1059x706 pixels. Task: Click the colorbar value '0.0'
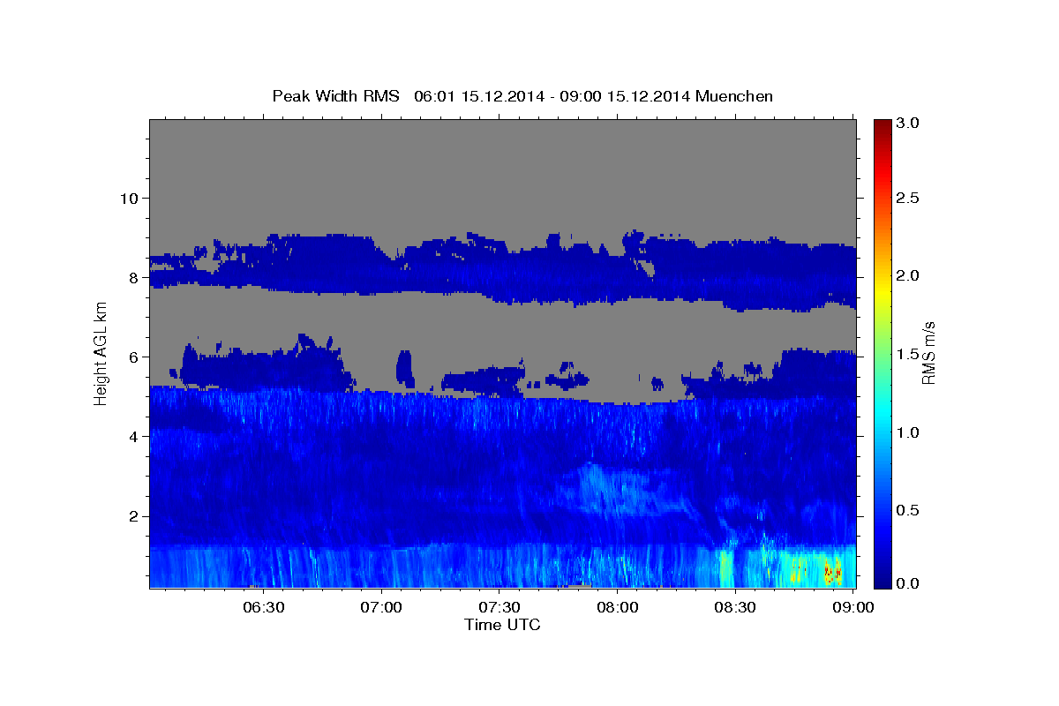coord(910,583)
